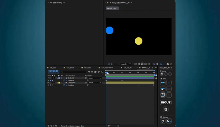This screenshot has width=220, height=127.
Task: Click the trash delete icon in inOut panel
Action: (x=166, y=109)
